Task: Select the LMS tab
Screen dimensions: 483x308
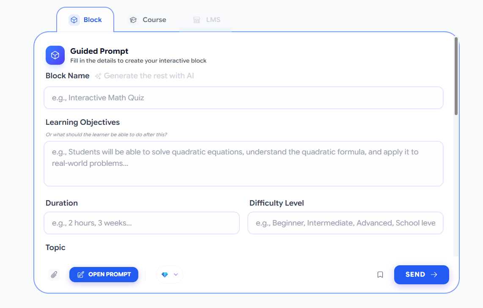Action: (207, 20)
